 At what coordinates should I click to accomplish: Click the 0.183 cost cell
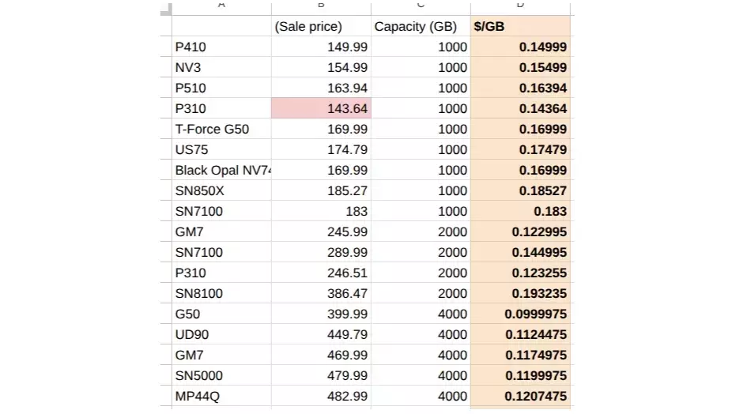[520, 211]
